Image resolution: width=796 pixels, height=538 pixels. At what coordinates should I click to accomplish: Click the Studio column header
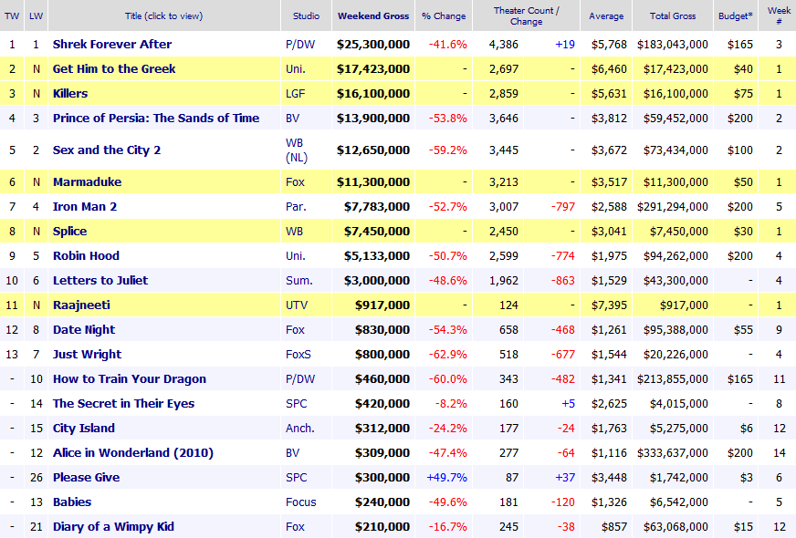[306, 16]
